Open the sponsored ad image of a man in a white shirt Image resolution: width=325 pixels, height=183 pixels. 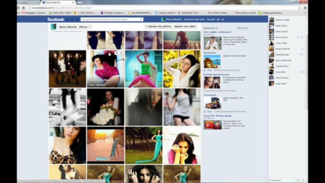point(212,43)
